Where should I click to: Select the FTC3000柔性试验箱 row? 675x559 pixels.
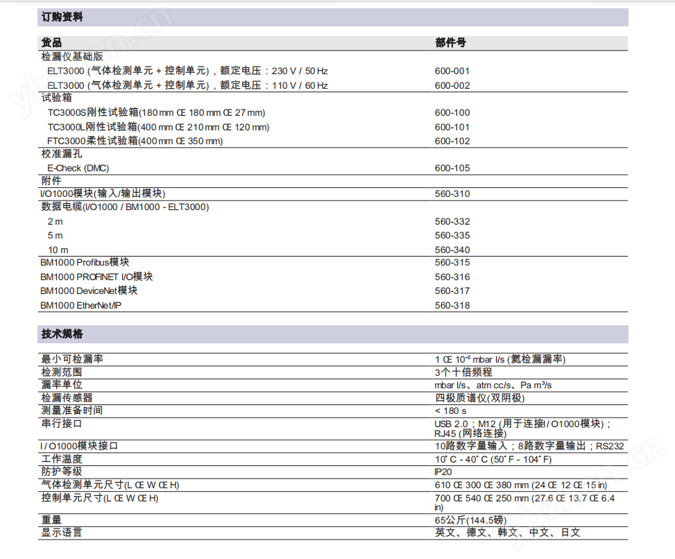click(x=135, y=141)
